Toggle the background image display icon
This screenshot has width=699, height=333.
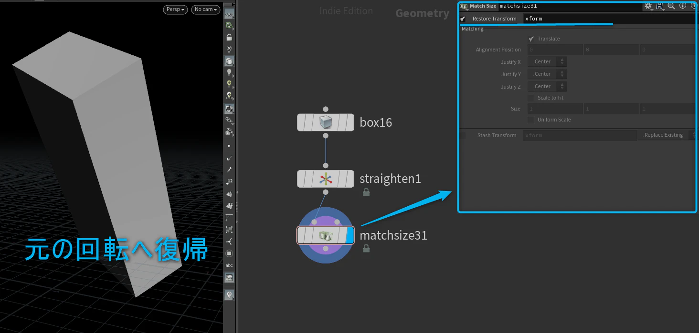[229, 277]
